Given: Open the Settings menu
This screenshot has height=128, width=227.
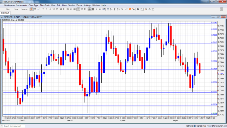Looking at the screenshot, I should tap(87, 5).
